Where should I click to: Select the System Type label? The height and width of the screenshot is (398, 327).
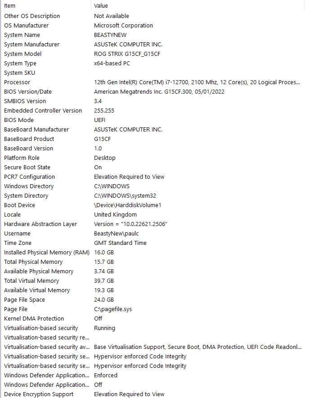tap(20, 63)
